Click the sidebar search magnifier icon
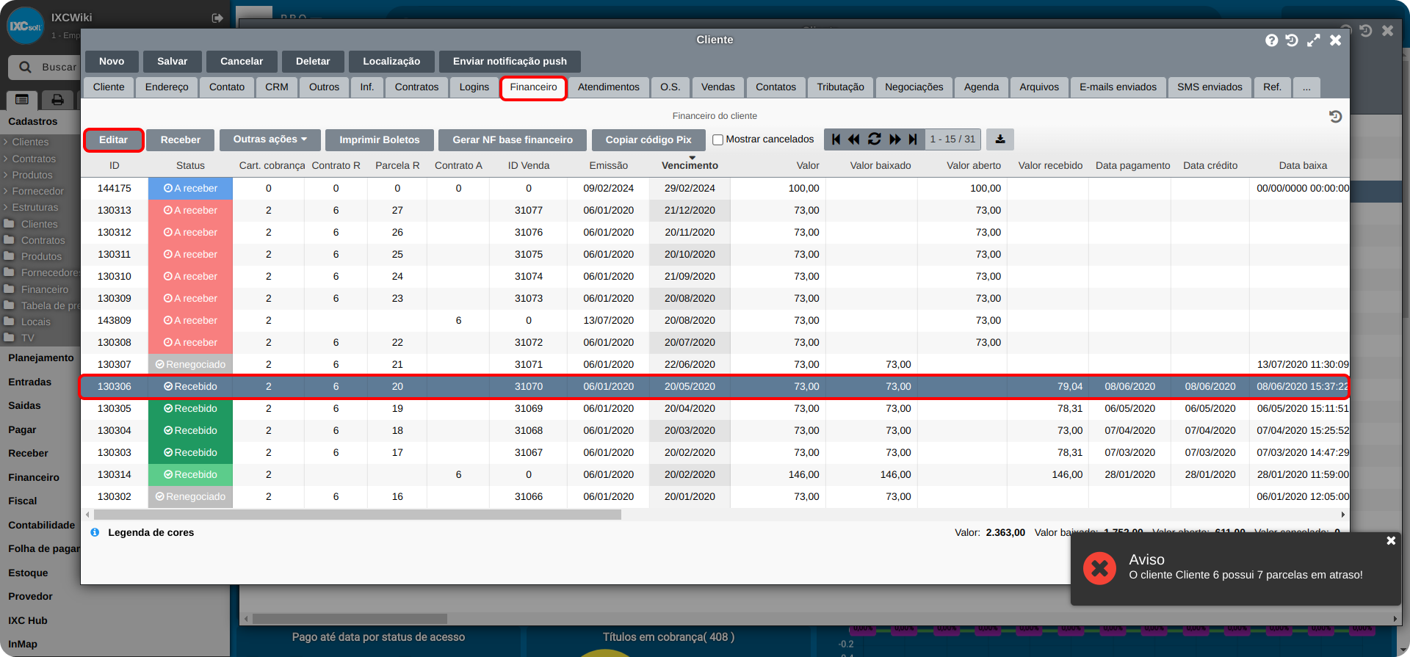 tap(25, 67)
